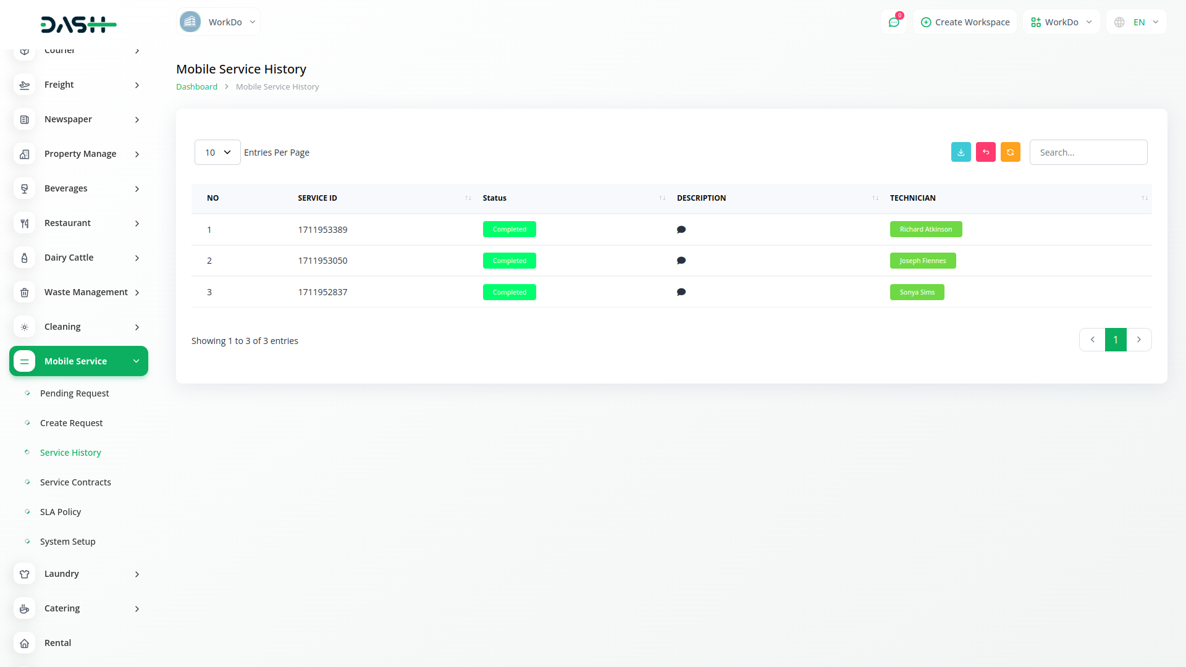This screenshot has width=1186, height=667.
Task: Click the Waste Management trash icon
Action: tap(24, 292)
